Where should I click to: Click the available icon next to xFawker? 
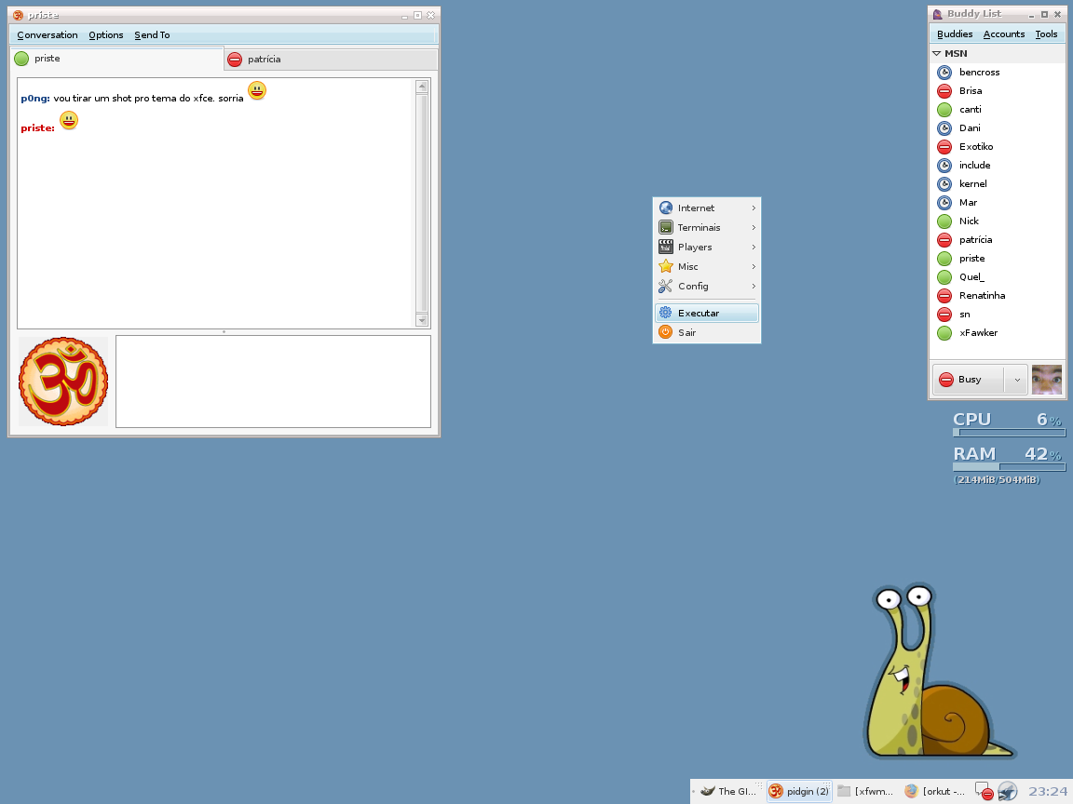[944, 333]
